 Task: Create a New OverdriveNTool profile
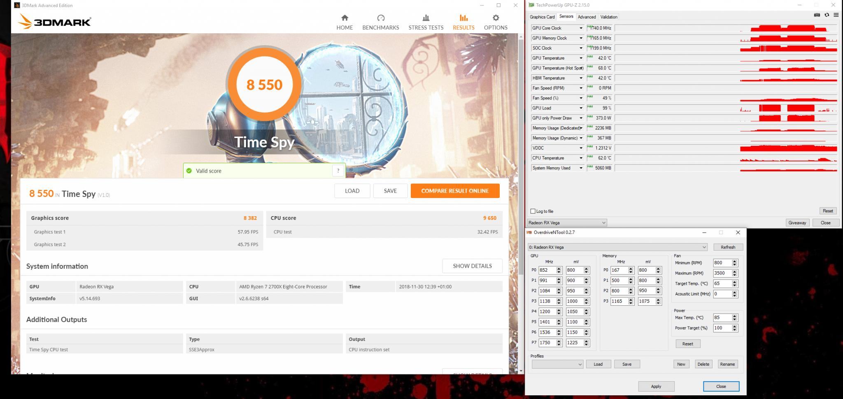[x=681, y=364]
